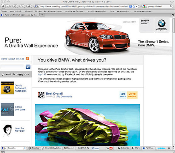Click the red BMW 1 Series car banner
The width and height of the screenshot is (175, 153).
pyautogui.click(x=98, y=37)
